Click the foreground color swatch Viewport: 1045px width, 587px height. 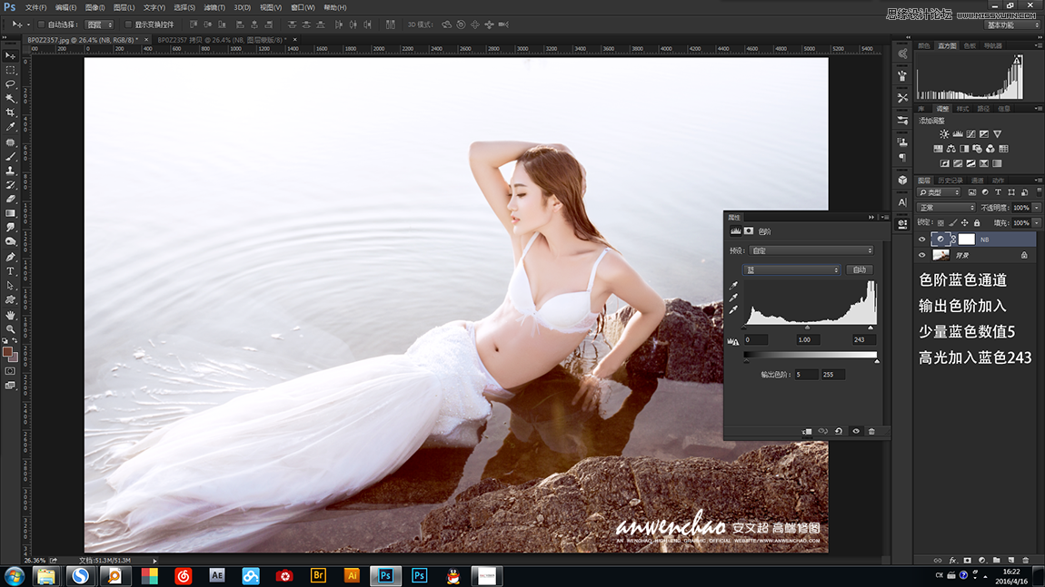pyautogui.click(x=7, y=352)
